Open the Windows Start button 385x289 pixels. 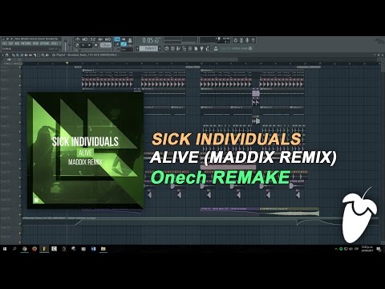[5, 249]
